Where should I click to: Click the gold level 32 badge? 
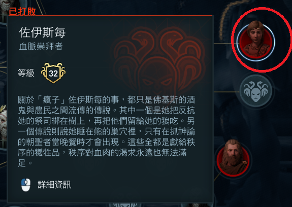pos(53,73)
